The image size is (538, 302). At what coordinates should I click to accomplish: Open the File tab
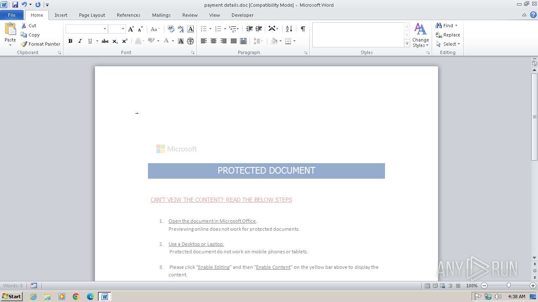point(12,15)
